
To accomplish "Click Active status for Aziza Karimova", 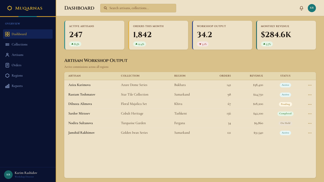I will click(285, 85).
